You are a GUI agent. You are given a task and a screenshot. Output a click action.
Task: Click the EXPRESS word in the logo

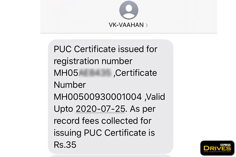point(225,145)
